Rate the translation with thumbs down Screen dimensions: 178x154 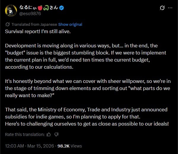tap(56, 134)
